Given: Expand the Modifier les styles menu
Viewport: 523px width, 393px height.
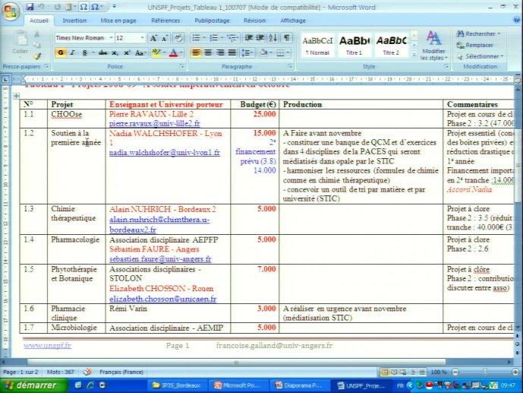Looking at the screenshot, I should [433, 46].
